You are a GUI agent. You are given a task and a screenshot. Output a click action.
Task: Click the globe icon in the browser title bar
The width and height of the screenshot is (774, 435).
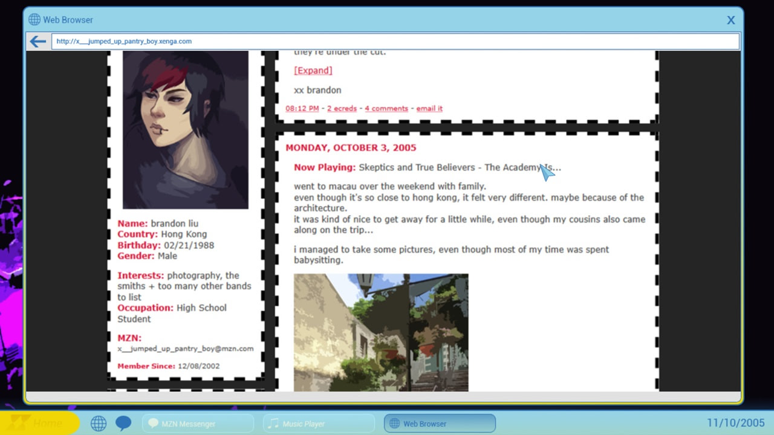[x=34, y=20]
